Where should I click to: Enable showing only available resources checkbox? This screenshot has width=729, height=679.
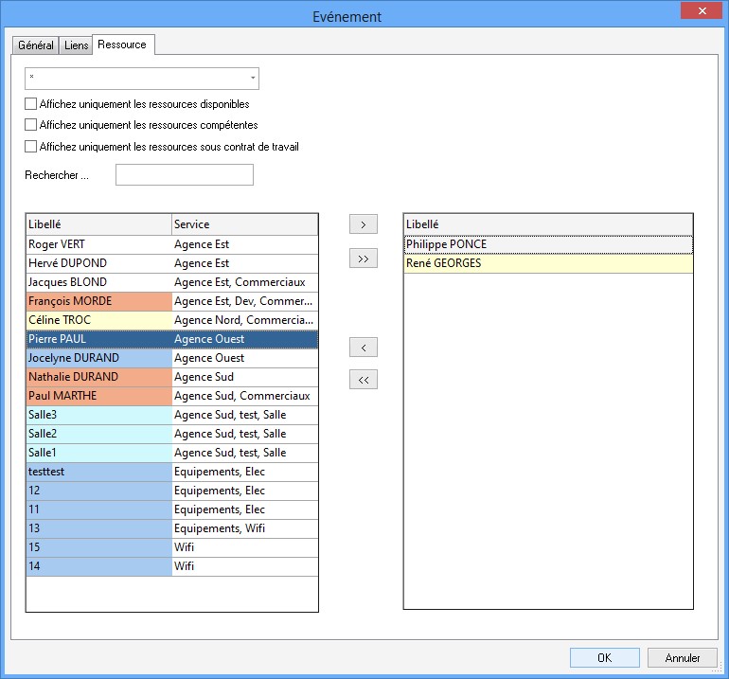point(30,104)
